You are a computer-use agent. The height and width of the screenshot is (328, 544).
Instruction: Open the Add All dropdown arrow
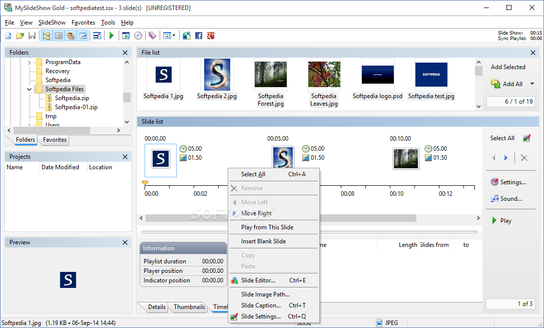point(532,84)
